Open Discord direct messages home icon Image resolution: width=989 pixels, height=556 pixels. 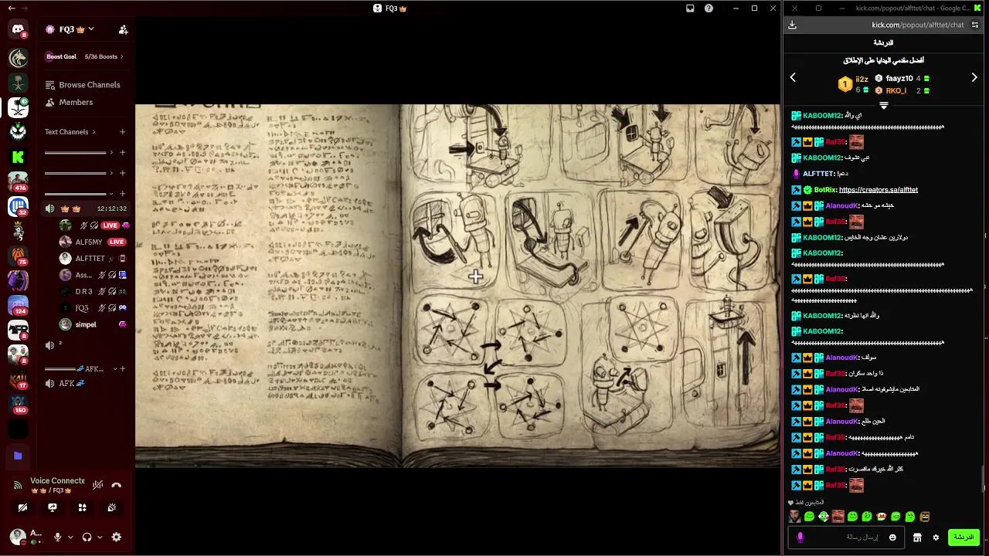click(x=18, y=30)
